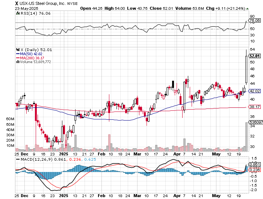The image size is (263, 199).
Task: Click the Low 43.75 value
Action: 137,8
